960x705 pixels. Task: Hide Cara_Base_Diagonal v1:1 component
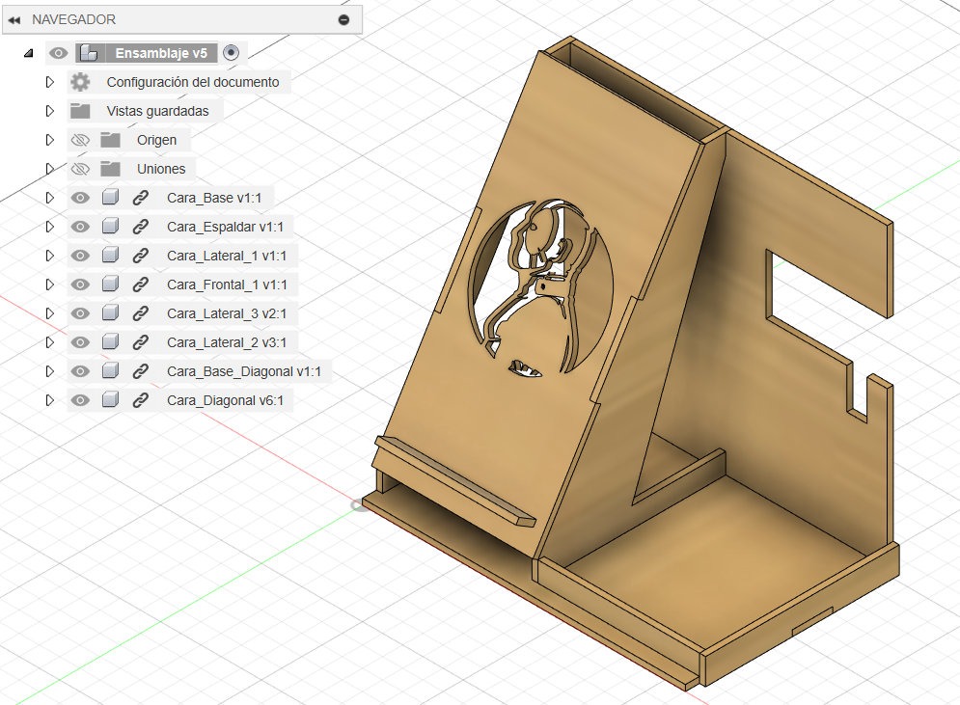coord(80,371)
